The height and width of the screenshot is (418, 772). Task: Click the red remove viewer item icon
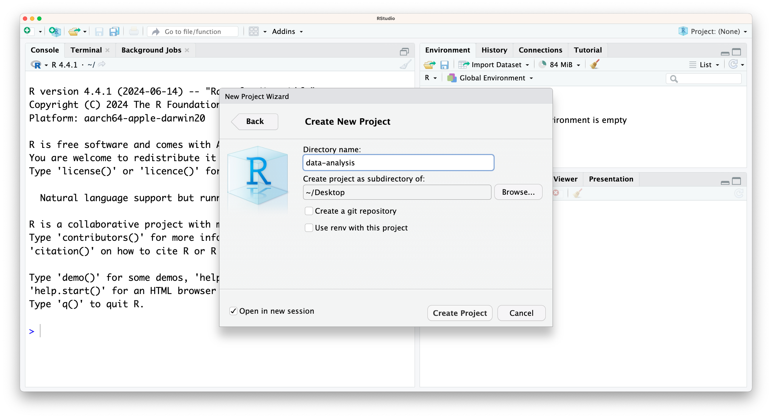(556, 193)
